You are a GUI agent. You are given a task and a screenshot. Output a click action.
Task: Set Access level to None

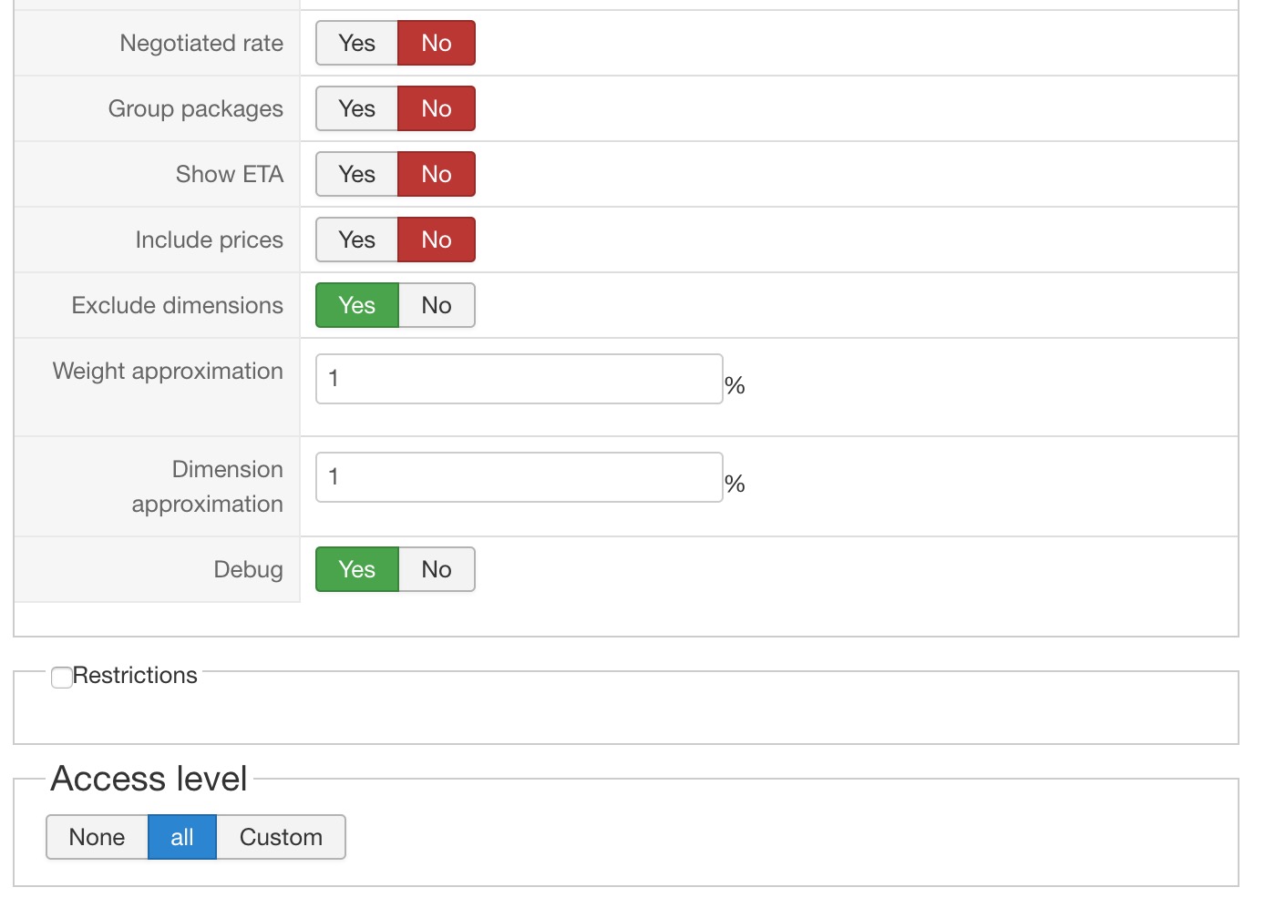click(x=97, y=838)
